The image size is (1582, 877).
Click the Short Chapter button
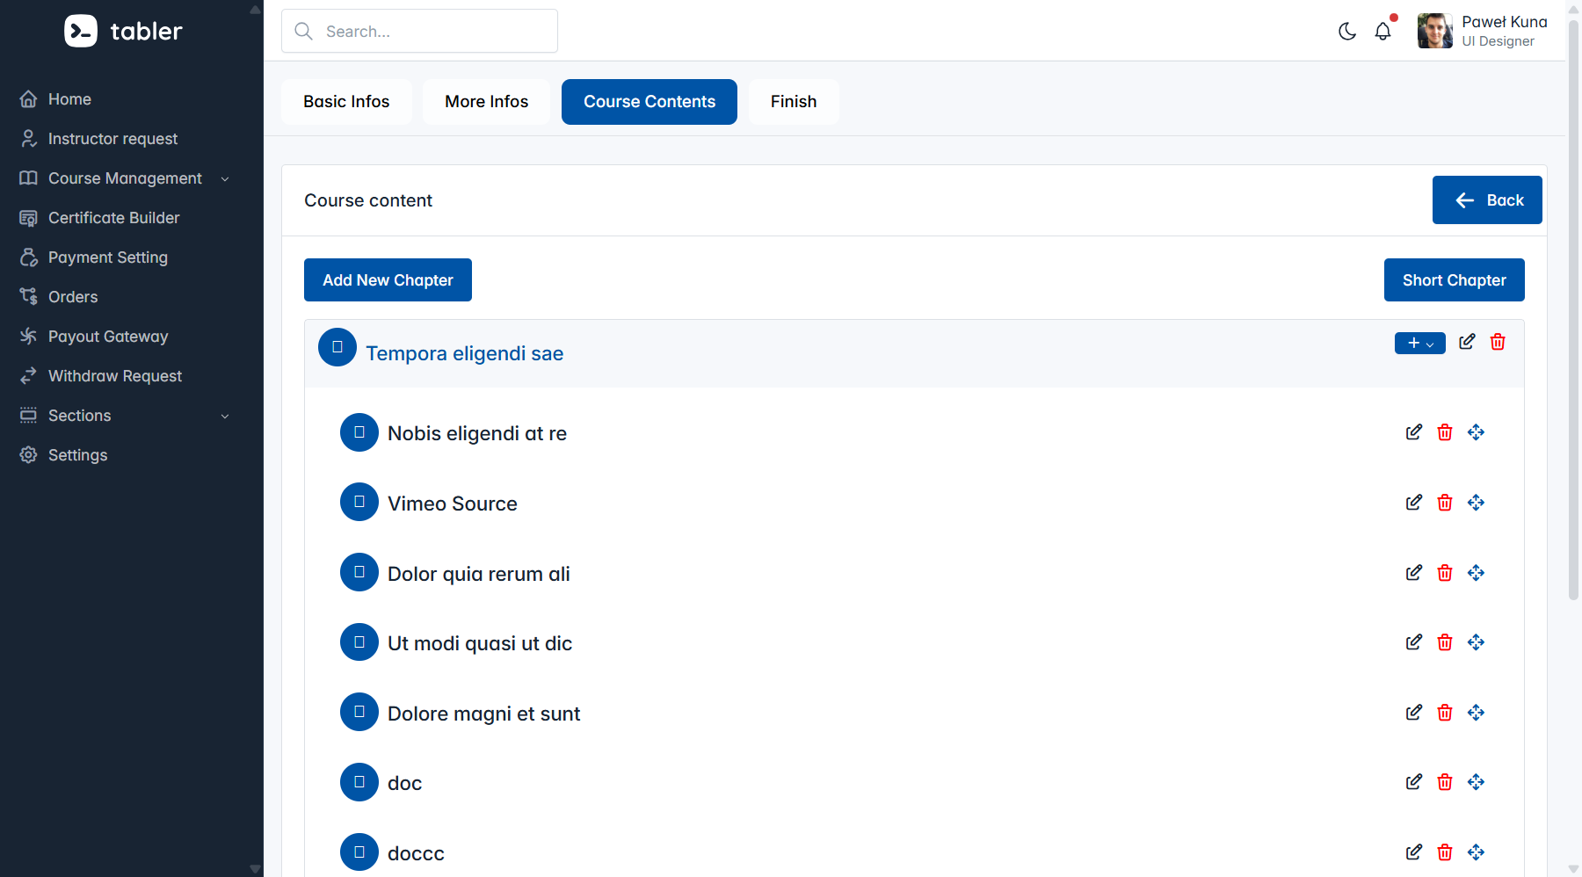1454,280
